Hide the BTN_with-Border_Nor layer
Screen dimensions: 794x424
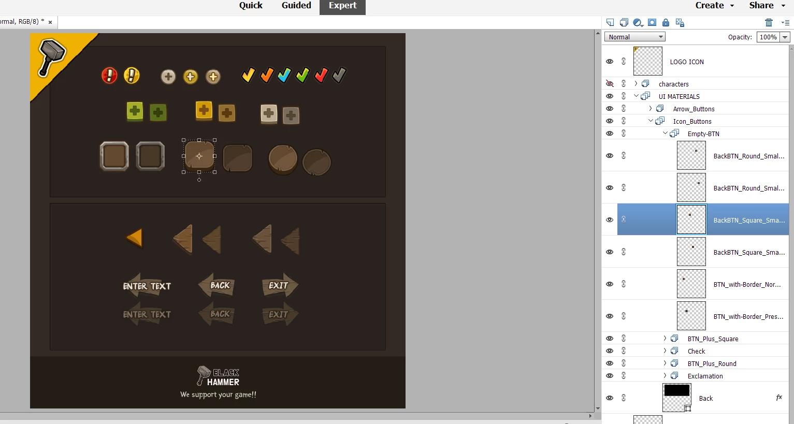coord(610,284)
